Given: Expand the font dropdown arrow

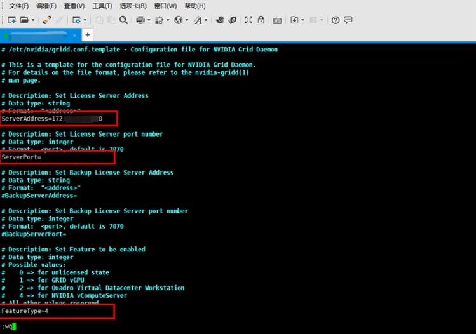Looking at the screenshot, I should pyautogui.click(x=206, y=20).
